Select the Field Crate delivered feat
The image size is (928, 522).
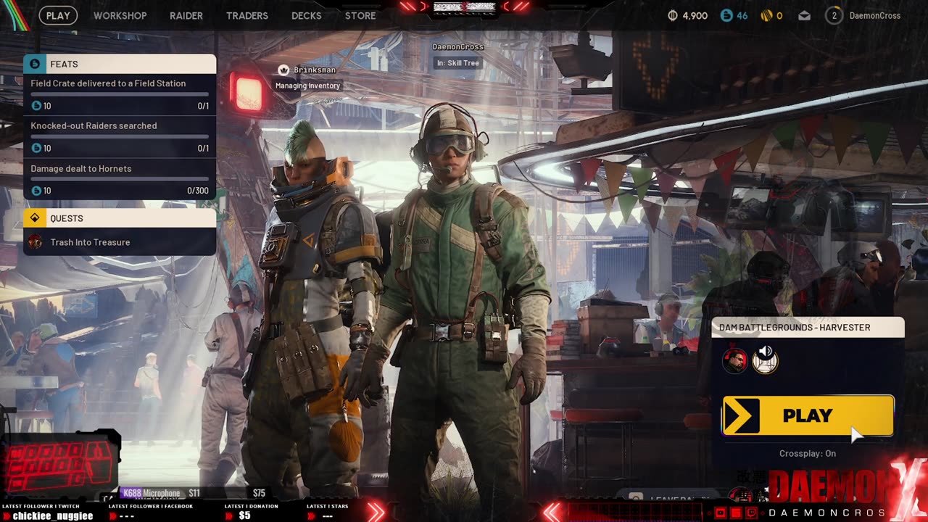coord(120,94)
